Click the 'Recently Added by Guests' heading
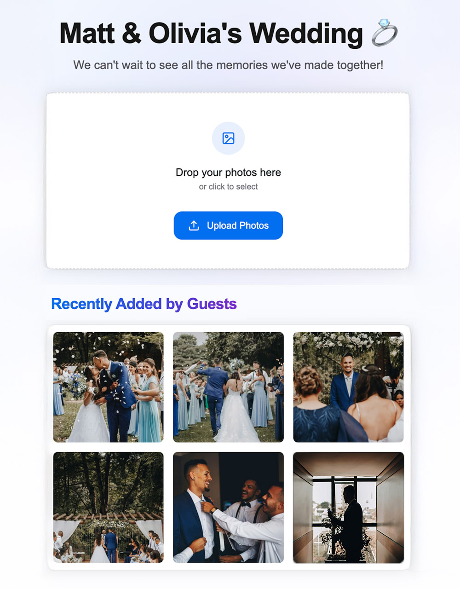This screenshot has width=460, height=589. [x=144, y=304]
